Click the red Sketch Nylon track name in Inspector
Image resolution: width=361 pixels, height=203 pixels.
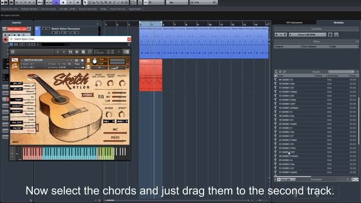click(x=17, y=29)
